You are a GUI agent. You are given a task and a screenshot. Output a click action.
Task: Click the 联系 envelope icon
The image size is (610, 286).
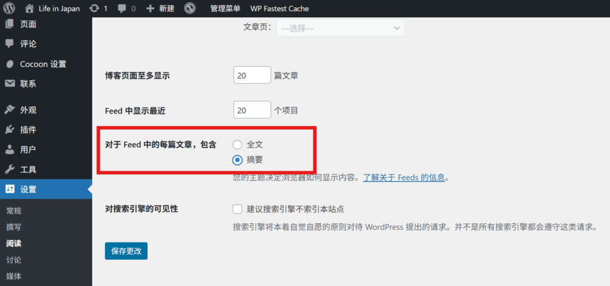[x=10, y=83]
